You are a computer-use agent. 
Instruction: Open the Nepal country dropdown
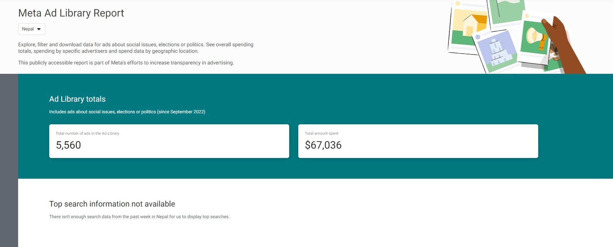tap(31, 29)
